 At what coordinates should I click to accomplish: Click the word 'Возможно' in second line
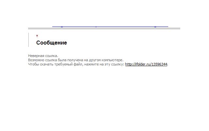pos(36,60)
